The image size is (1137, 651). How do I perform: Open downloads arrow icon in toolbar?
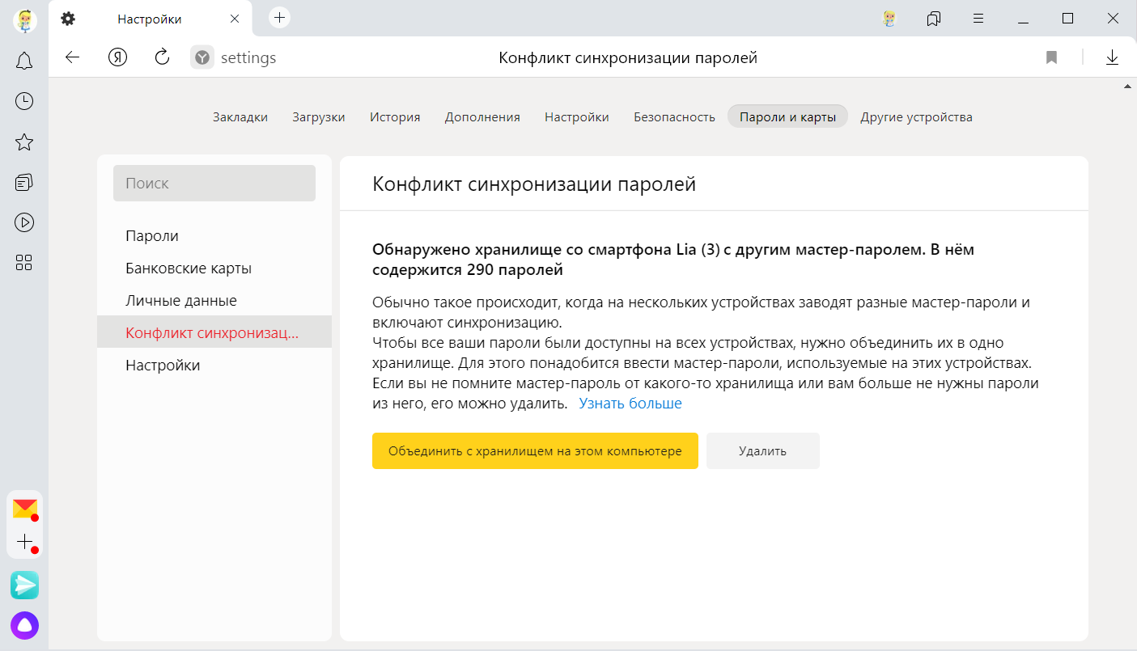coord(1112,57)
